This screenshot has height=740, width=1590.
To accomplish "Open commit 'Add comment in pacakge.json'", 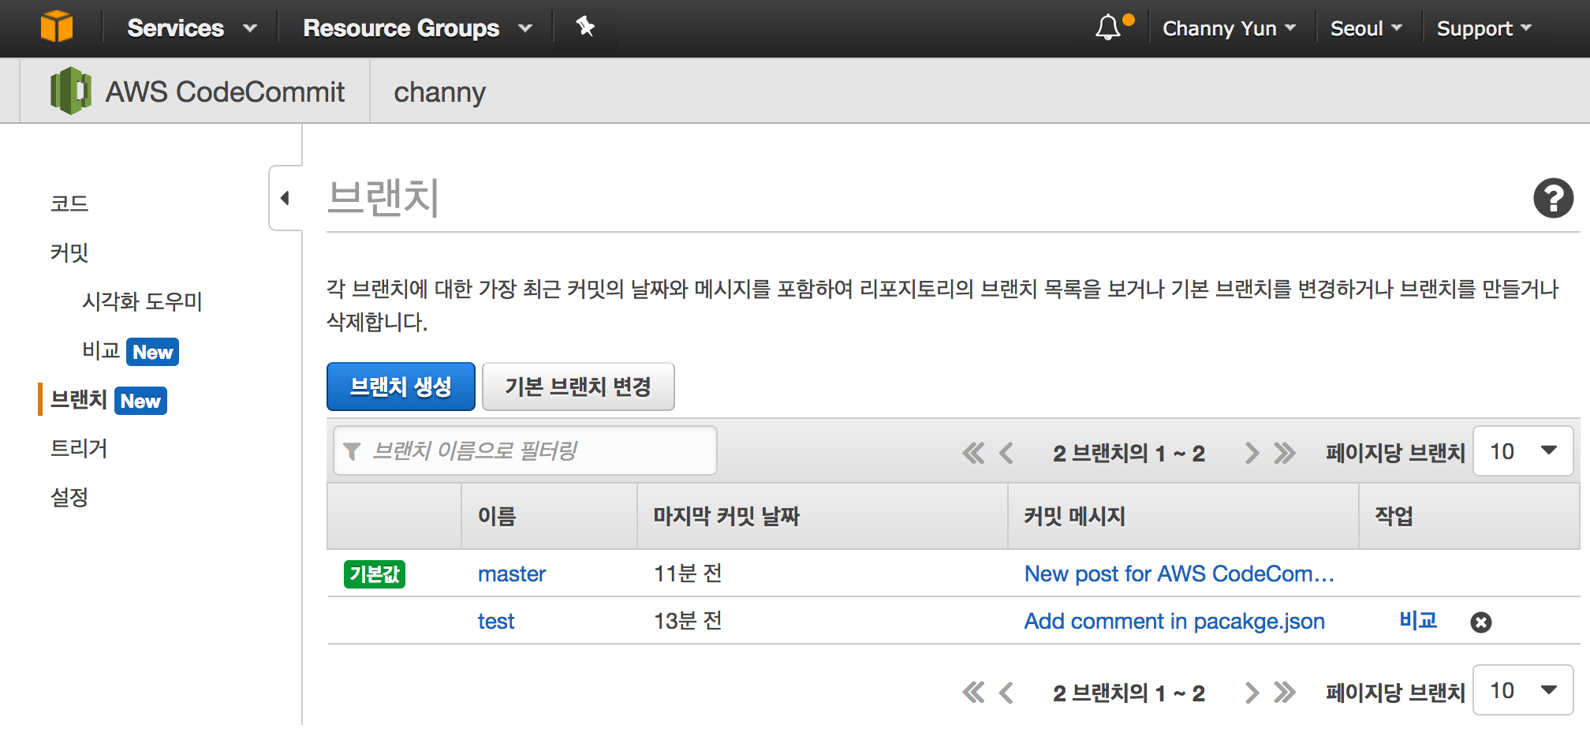I will 1174,621.
